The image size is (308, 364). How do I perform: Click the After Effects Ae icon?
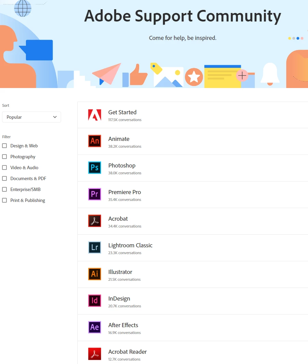point(94,327)
